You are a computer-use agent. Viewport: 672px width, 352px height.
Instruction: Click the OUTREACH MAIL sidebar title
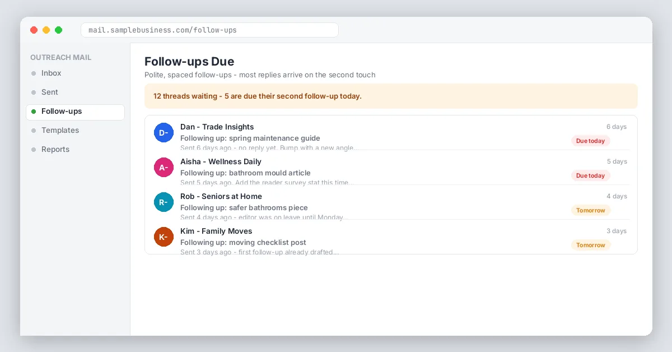(x=60, y=58)
